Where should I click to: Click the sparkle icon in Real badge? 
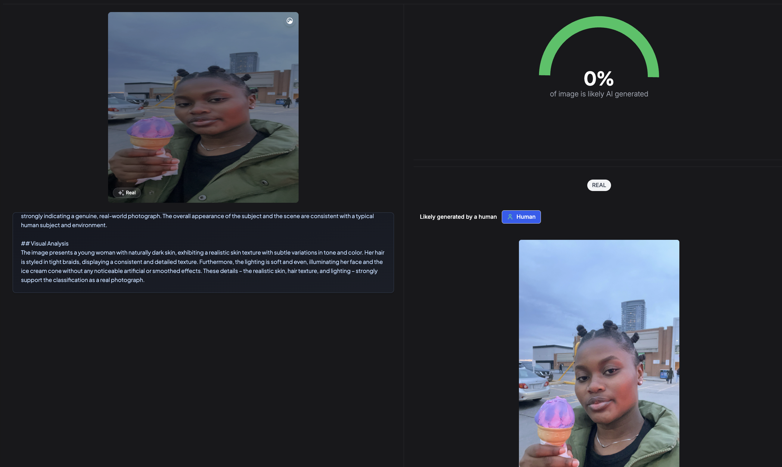(121, 193)
